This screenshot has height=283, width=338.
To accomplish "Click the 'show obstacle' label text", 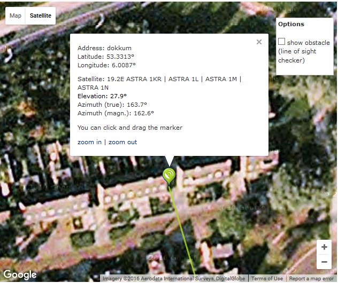I will 309,43.
